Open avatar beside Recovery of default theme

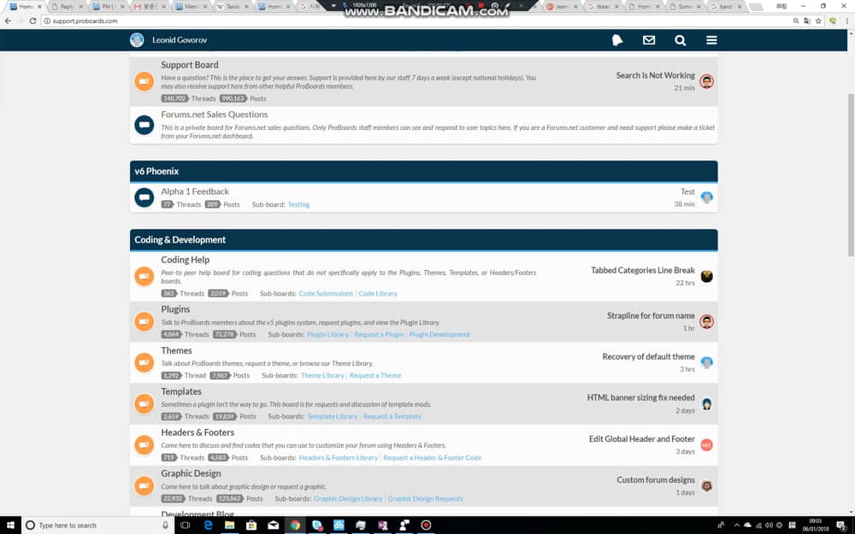click(707, 362)
